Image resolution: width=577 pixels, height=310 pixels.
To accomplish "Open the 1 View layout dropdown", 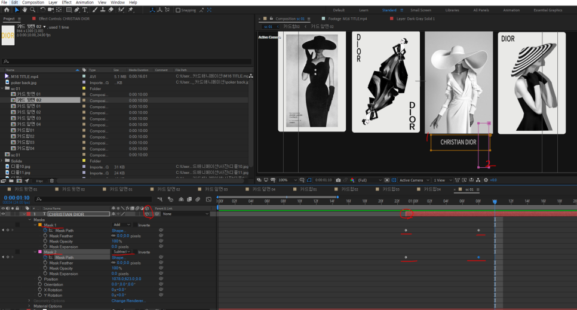I will pos(443,180).
